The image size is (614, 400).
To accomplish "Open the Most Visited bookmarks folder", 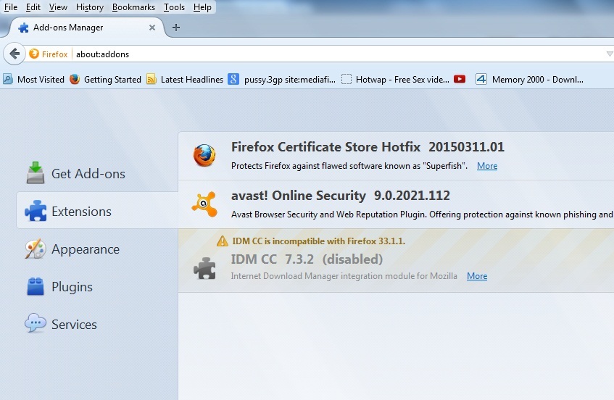I will (x=33, y=80).
